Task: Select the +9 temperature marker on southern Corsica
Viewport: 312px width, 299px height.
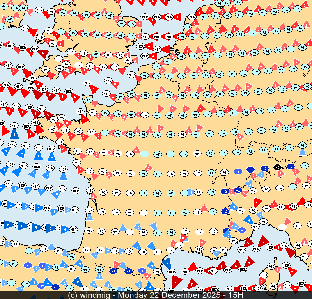Action: click(x=273, y=287)
